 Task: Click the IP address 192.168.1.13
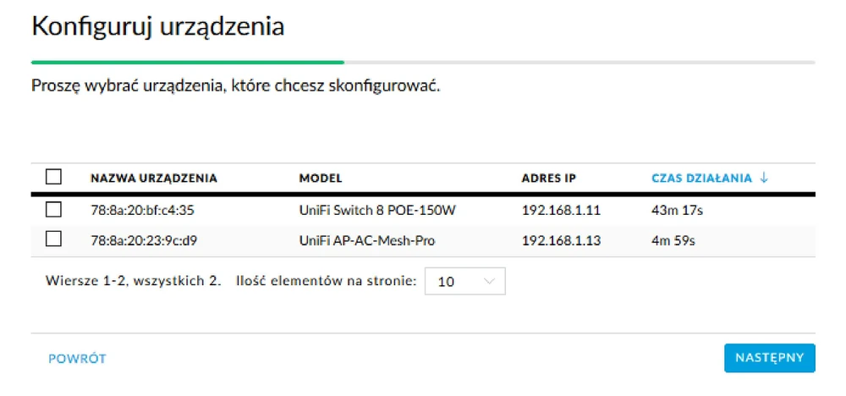click(561, 240)
